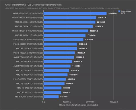Select the Intel i9-12900K bar

tap(60, 44)
